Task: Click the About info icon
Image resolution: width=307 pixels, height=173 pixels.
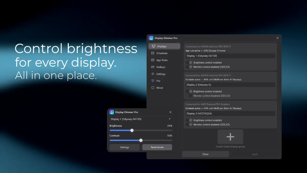Action: click(x=153, y=88)
